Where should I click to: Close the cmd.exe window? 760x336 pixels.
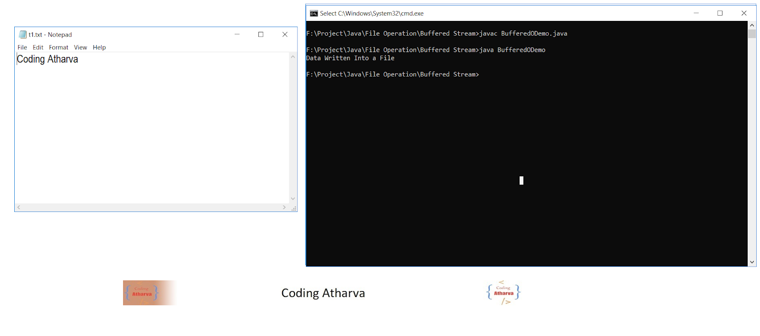click(744, 13)
